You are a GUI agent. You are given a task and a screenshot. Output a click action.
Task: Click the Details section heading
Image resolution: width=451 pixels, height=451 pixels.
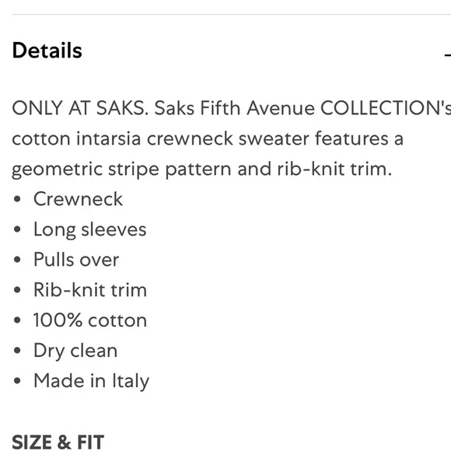pos(47,51)
